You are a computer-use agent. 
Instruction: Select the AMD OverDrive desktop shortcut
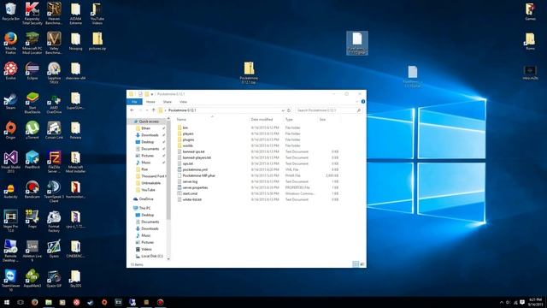pyautogui.click(x=54, y=103)
